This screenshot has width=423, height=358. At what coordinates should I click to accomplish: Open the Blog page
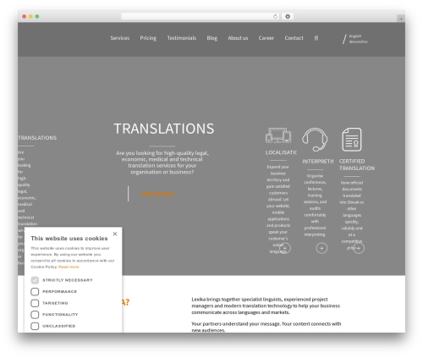[212, 38]
